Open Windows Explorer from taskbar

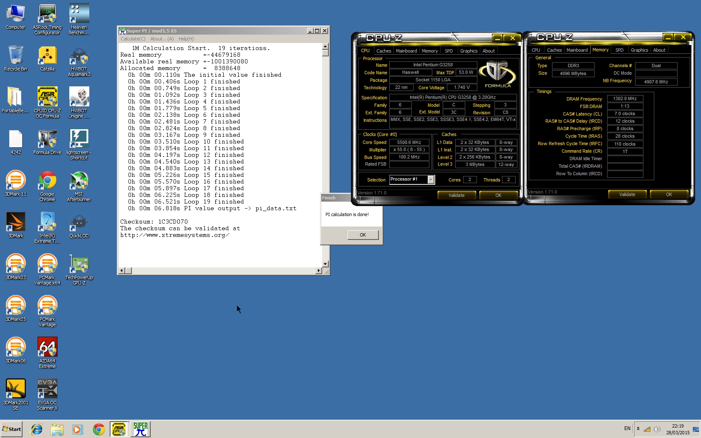tap(57, 429)
